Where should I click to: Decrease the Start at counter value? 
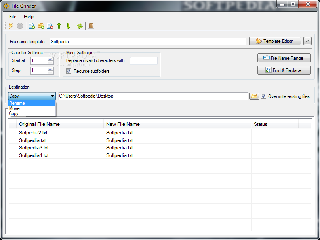point(50,62)
